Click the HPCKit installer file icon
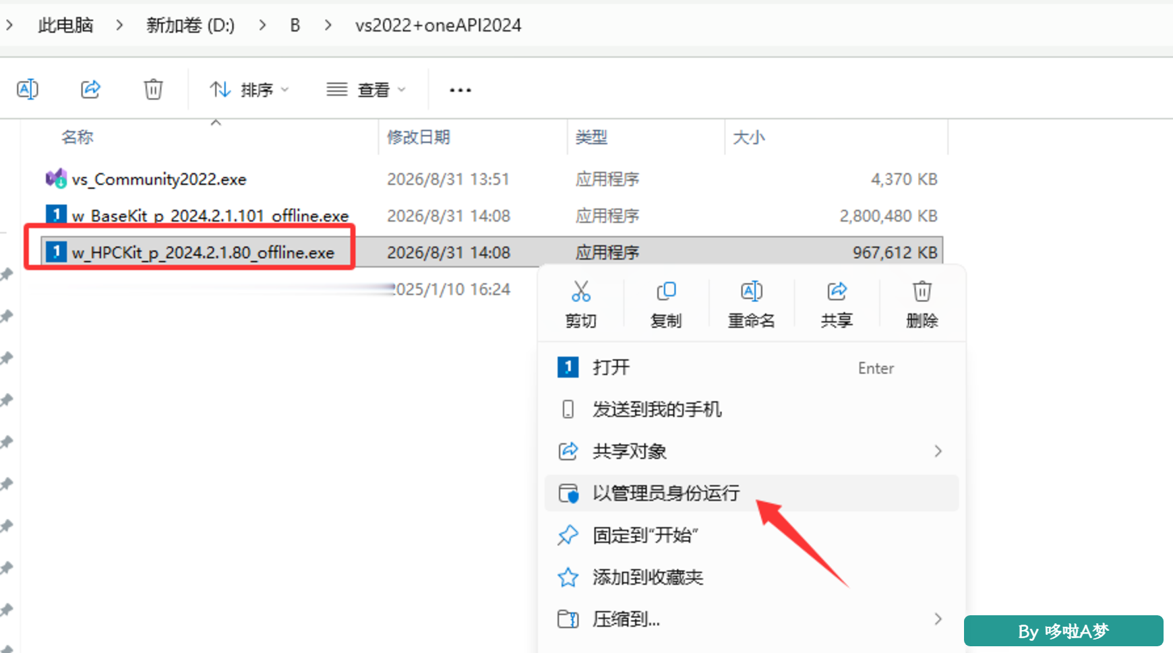The width and height of the screenshot is (1173, 653). point(56,252)
